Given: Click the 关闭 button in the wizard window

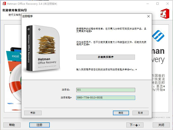Looking at the screenshot, I should [x=161, y=125].
